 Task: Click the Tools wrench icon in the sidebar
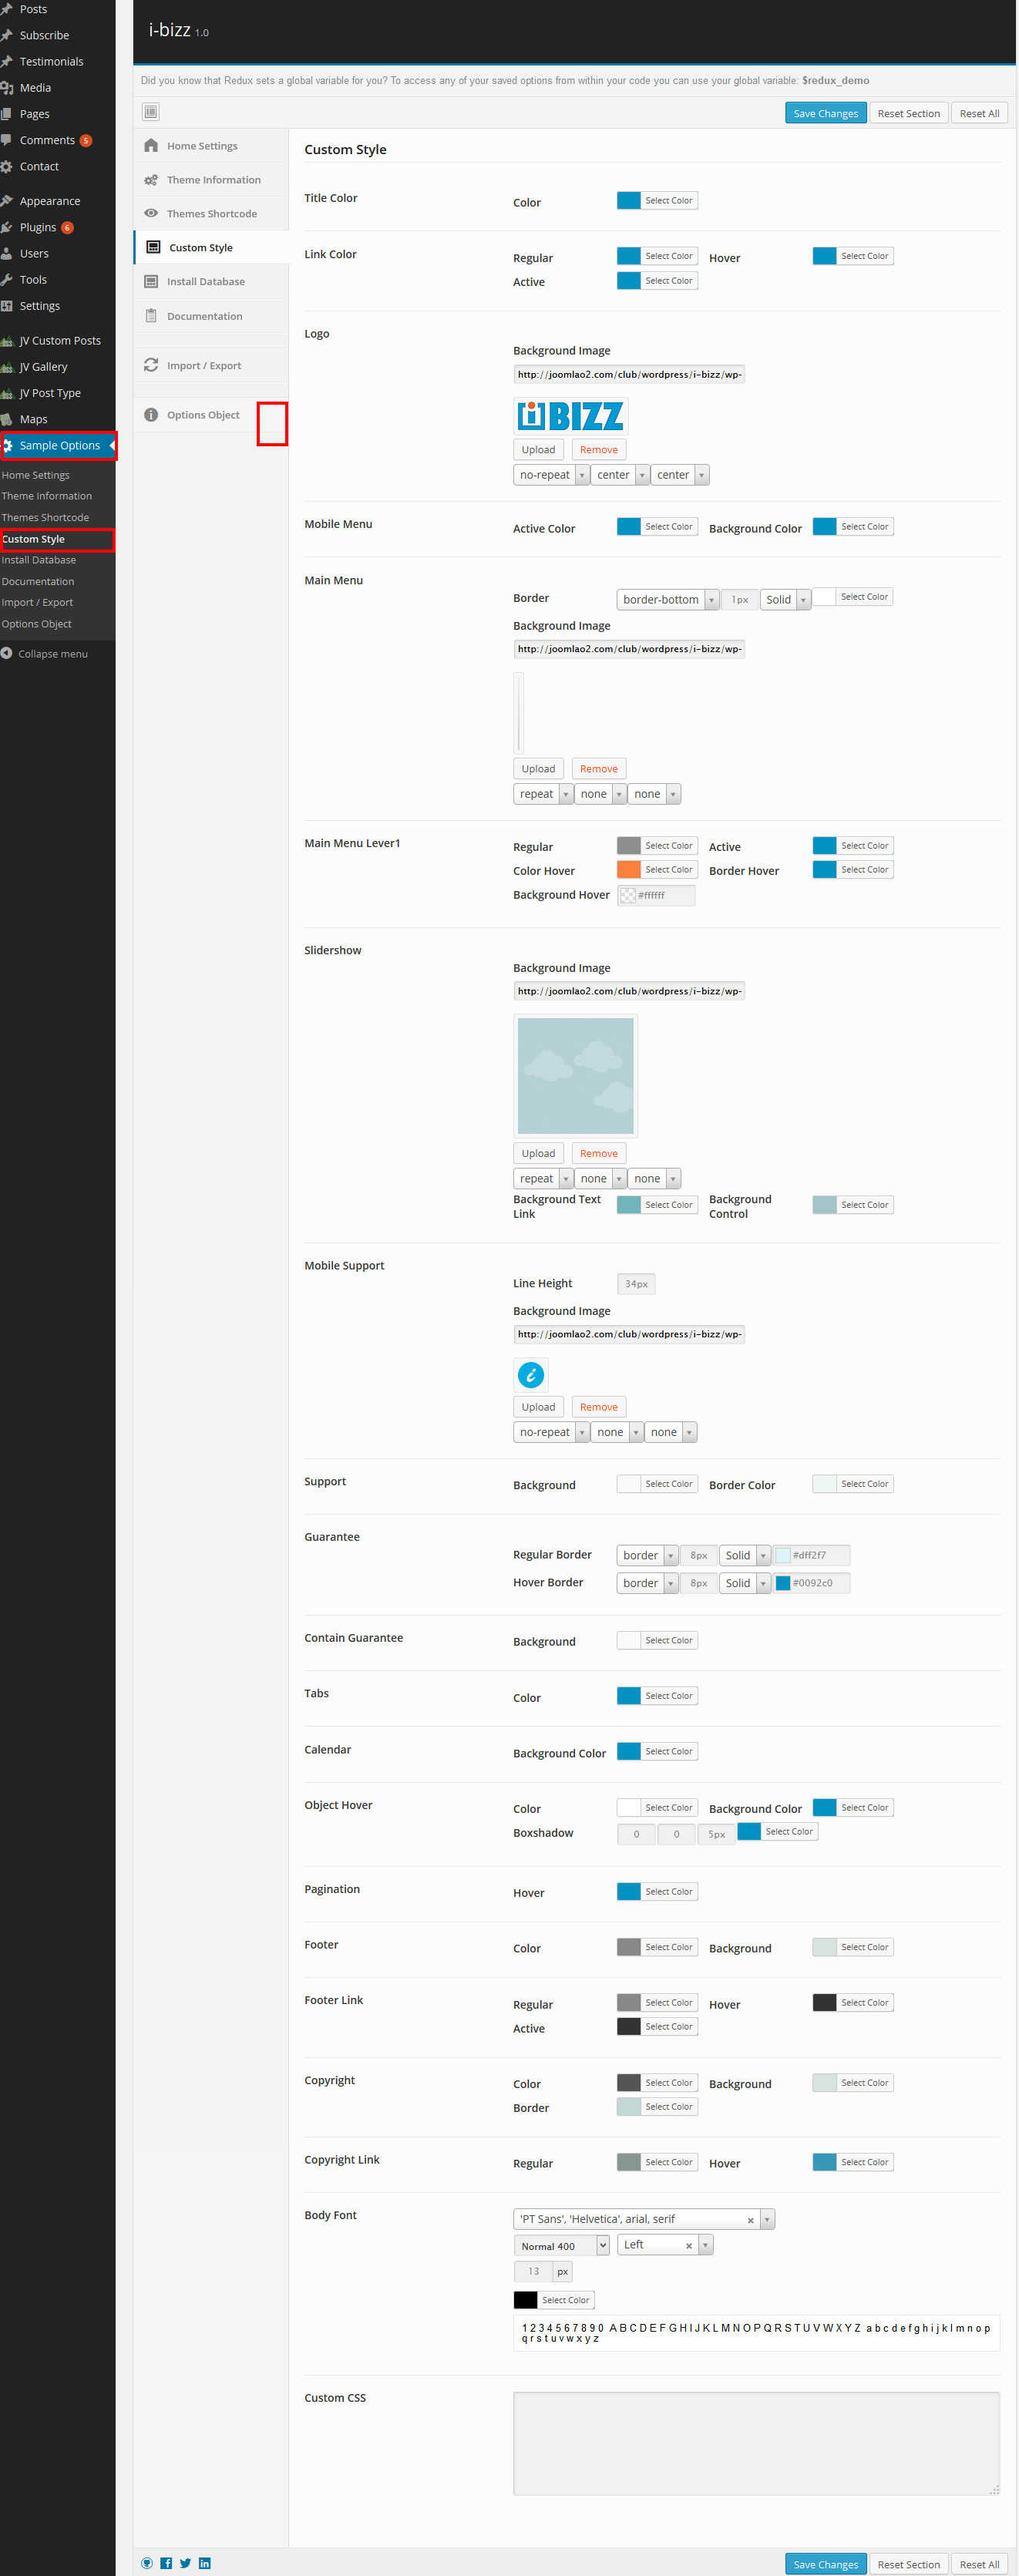coord(6,280)
